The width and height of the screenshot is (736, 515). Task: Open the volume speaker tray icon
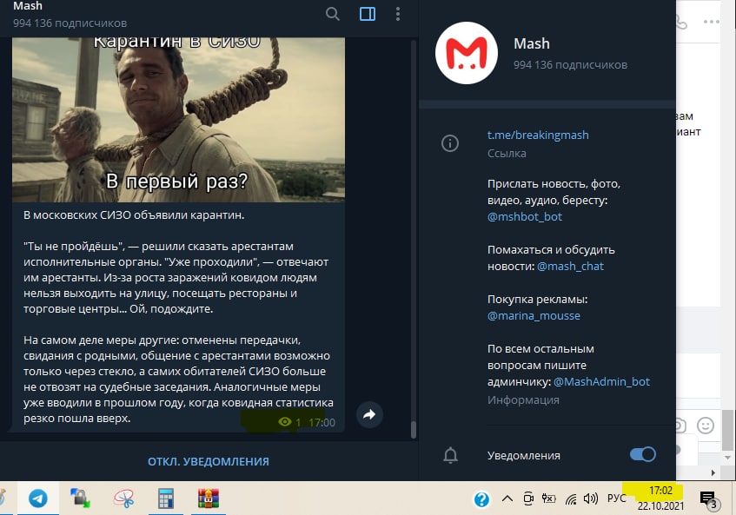click(591, 498)
